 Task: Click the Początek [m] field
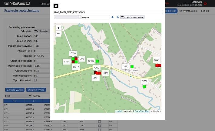coord(42,51)
